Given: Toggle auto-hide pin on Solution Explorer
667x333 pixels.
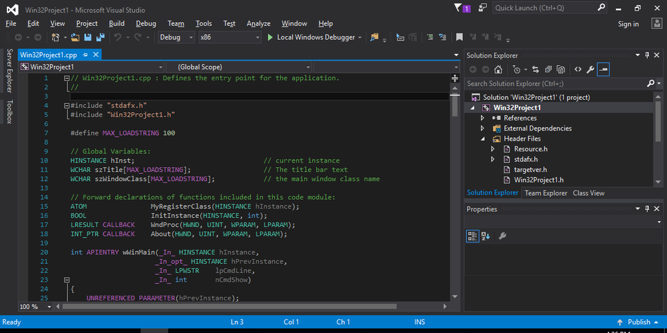Looking at the screenshot, I should (647, 55).
